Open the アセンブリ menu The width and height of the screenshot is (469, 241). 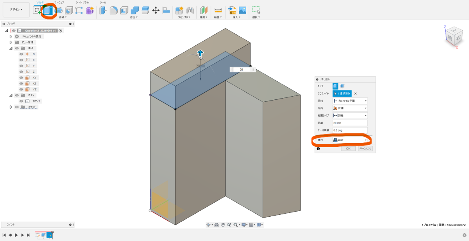pos(184,17)
